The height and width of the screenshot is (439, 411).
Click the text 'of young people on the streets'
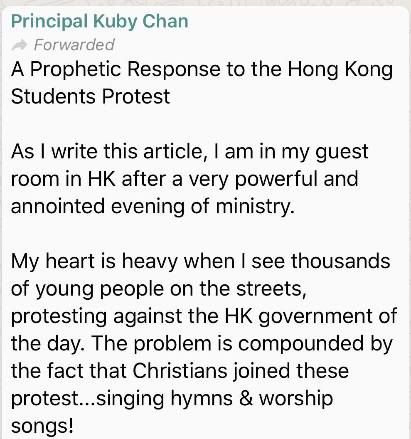(159, 289)
